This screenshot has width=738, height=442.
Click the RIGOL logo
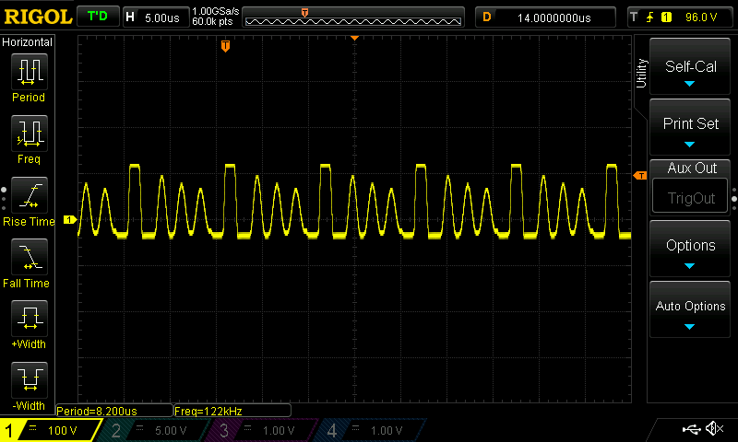(x=38, y=17)
